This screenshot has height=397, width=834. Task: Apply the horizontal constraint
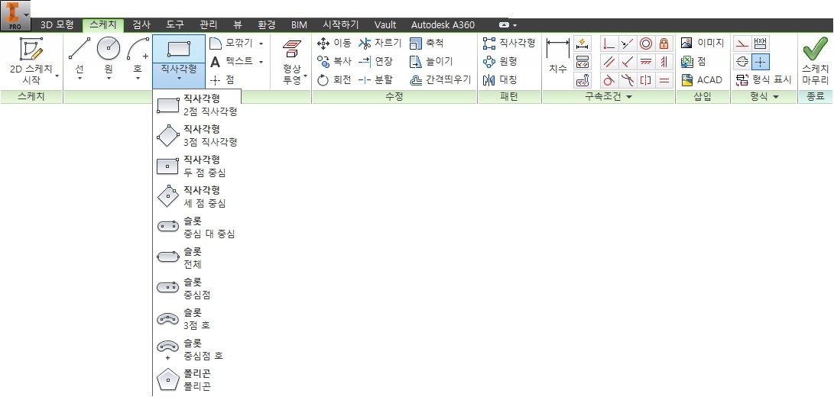coord(646,62)
